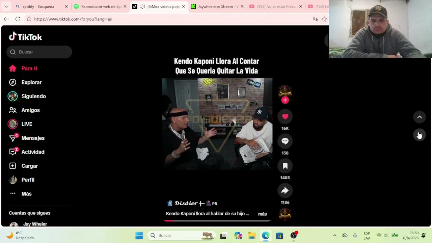Image resolution: width=432 pixels, height=243 pixels.
Task: Open the browser tab list chevron
Action: click(x=6, y=6)
